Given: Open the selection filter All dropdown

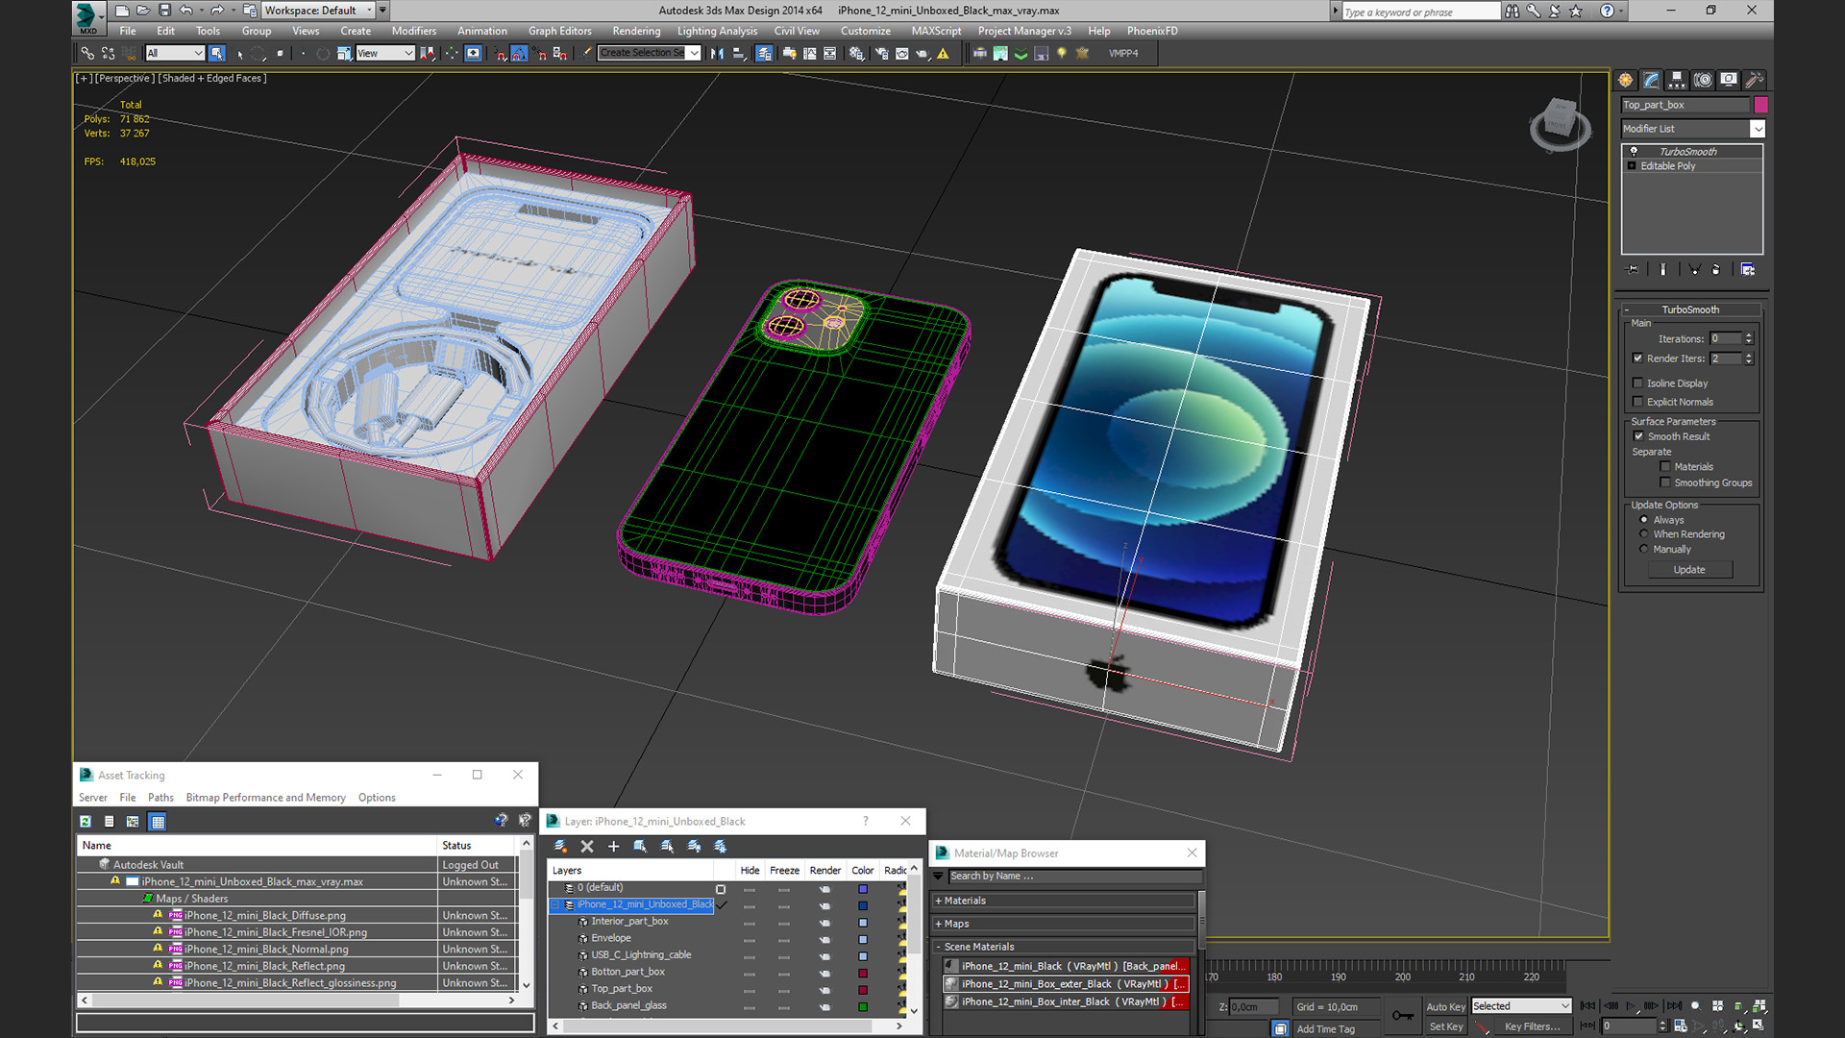Looking at the screenshot, I should tap(174, 54).
